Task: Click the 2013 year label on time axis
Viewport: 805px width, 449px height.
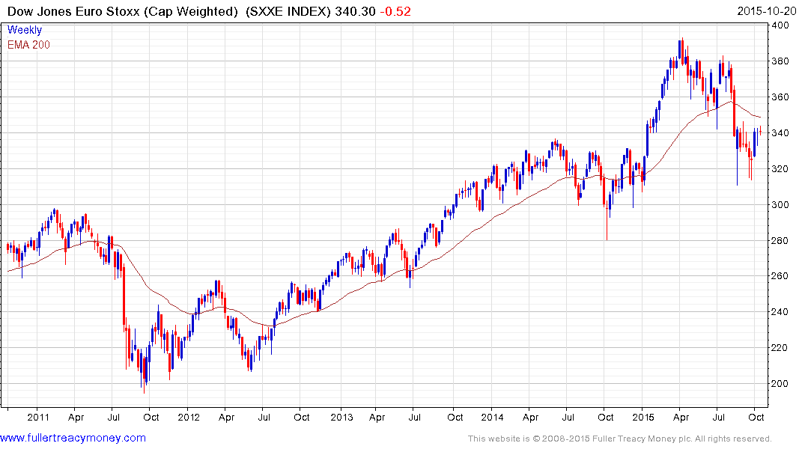Action: pyautogui.click(x=341, y=417)
